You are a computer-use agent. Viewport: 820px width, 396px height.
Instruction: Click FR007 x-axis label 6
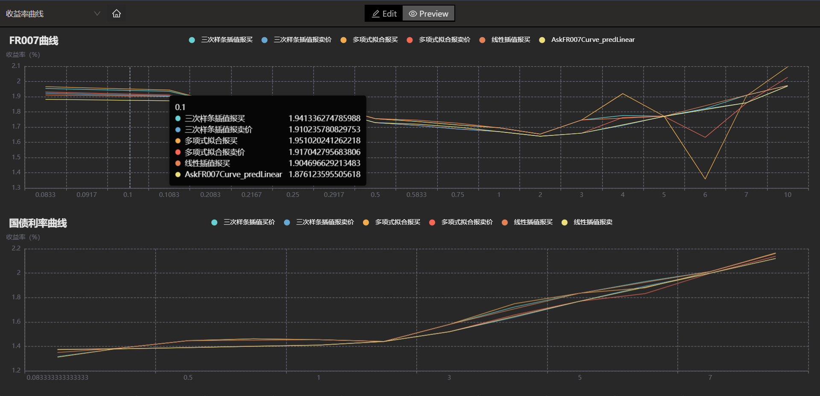(x=705, y=195)
